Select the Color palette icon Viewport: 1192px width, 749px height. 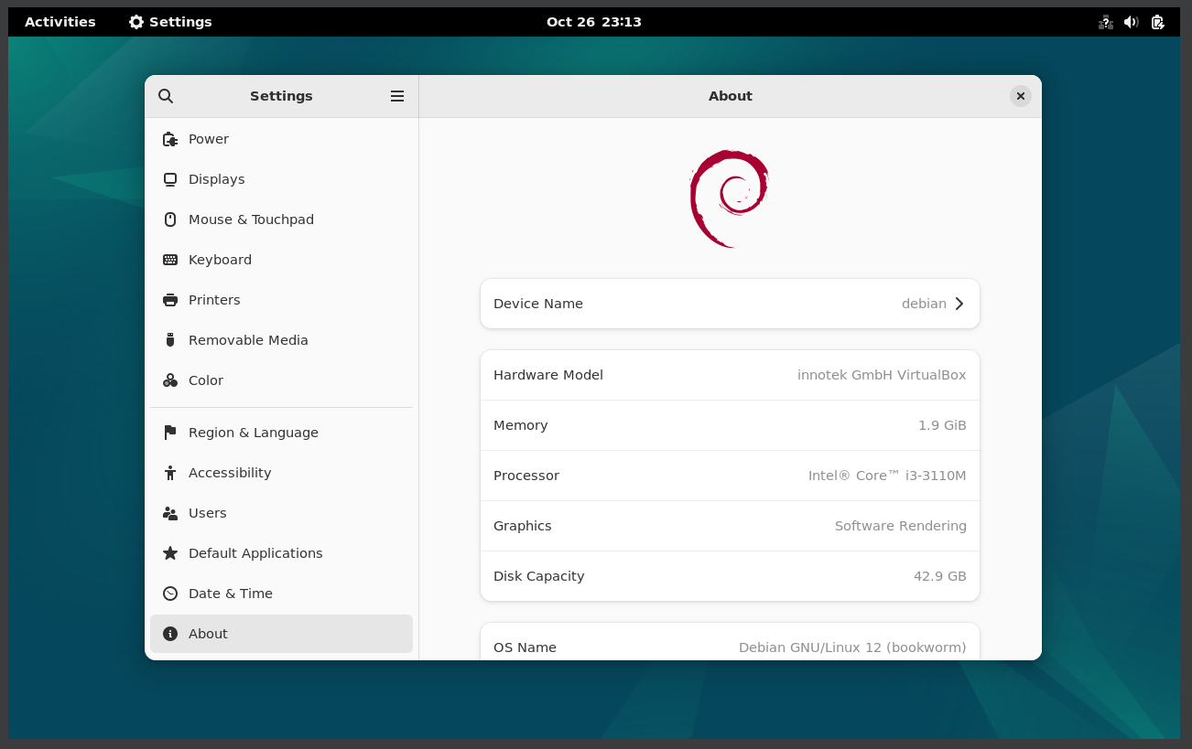tap(169, 380)
